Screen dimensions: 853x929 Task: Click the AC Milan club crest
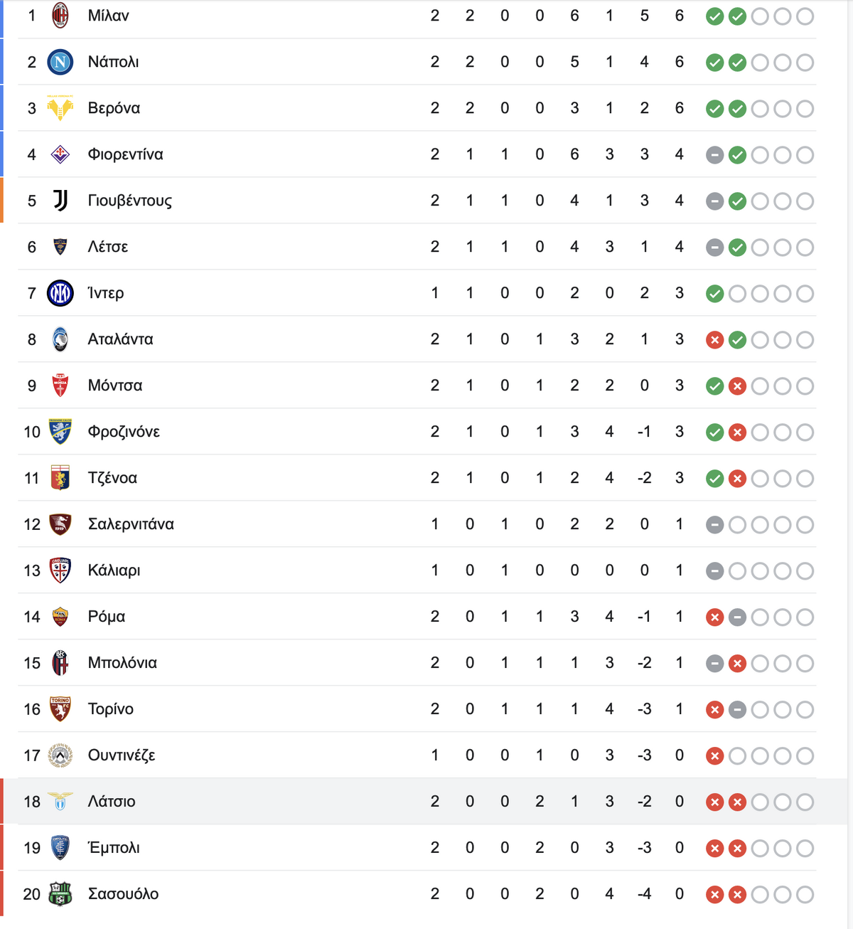coord(60,16)
